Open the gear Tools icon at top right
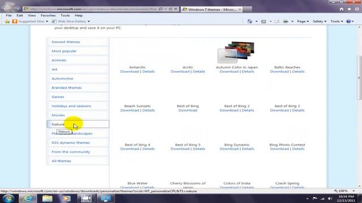 click(357, 9)
